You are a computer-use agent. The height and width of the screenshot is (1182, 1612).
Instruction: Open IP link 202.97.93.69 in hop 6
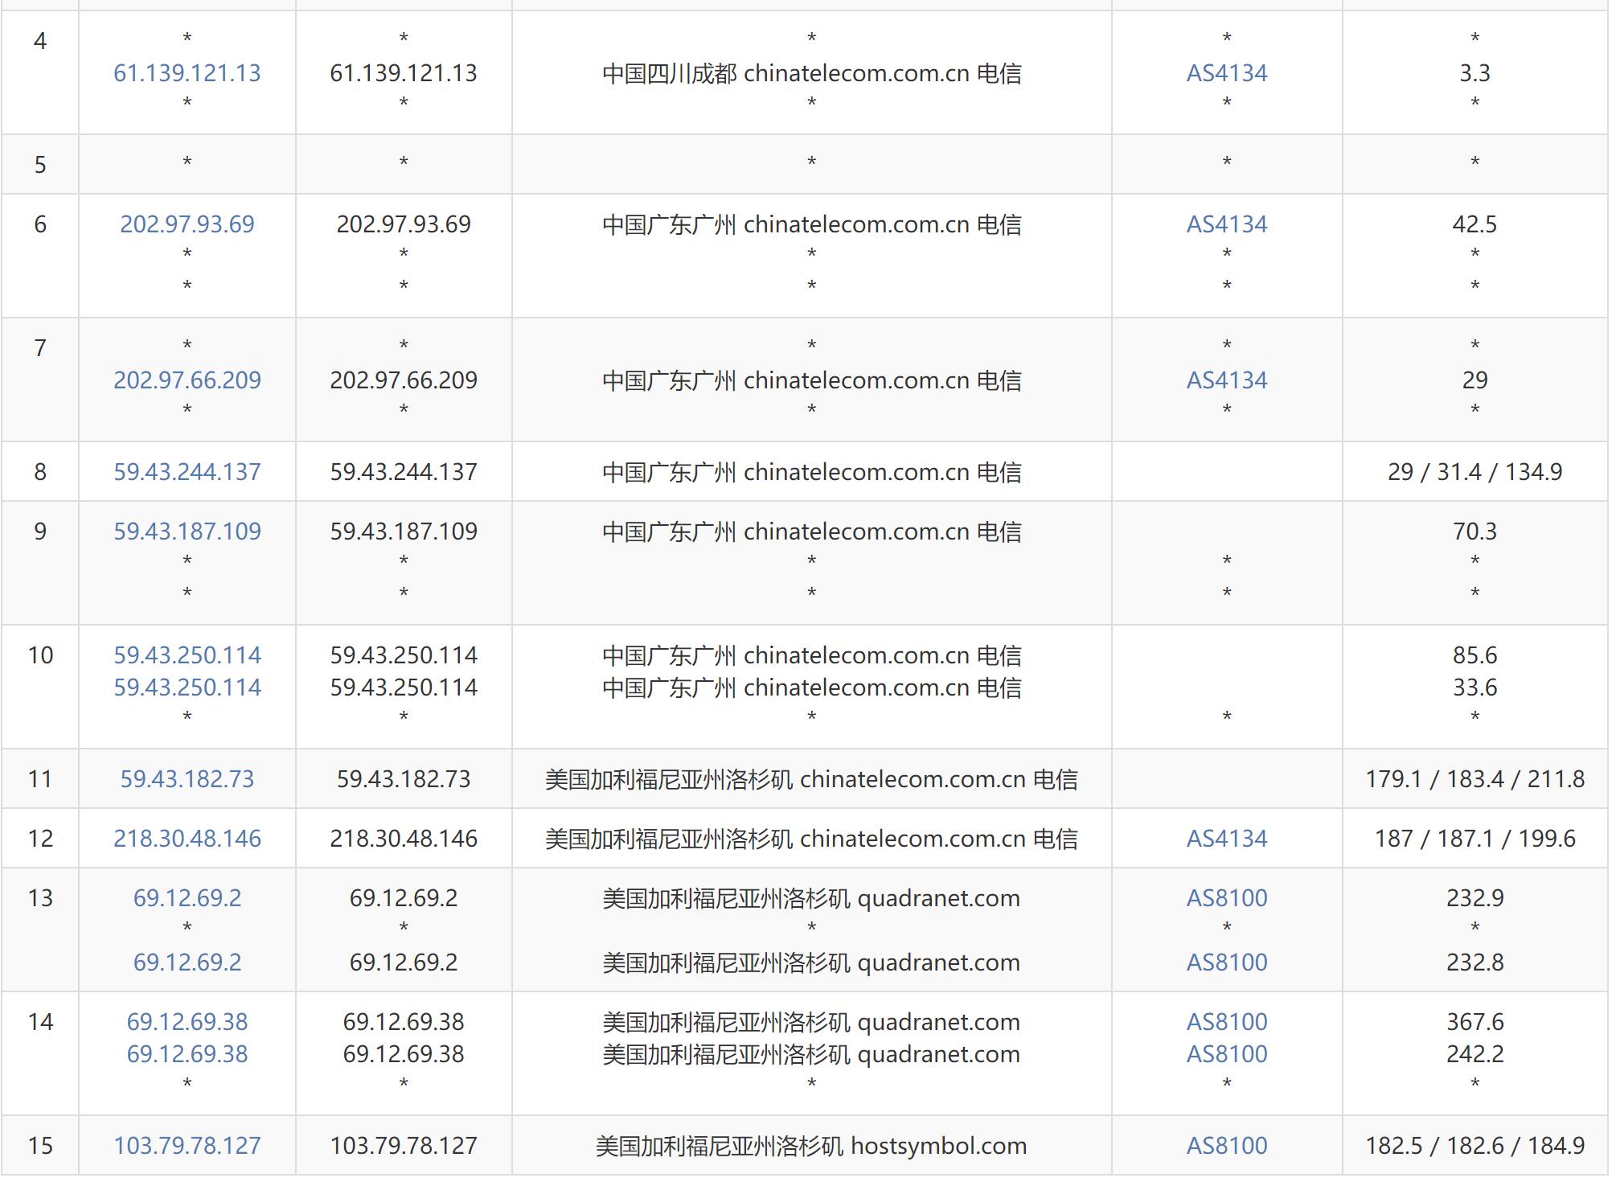point(187,224)
